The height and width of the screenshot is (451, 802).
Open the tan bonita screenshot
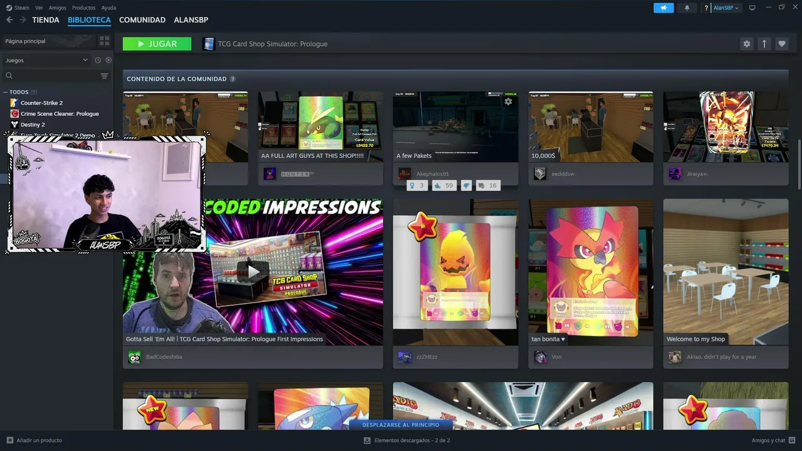(591, 272)
